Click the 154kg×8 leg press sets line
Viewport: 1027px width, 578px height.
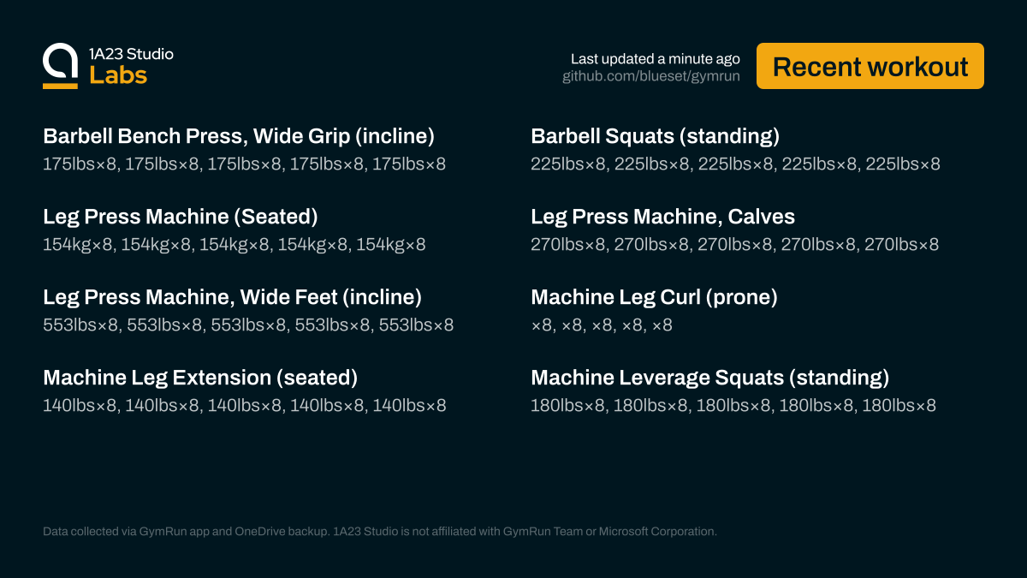tap(234, 244)
